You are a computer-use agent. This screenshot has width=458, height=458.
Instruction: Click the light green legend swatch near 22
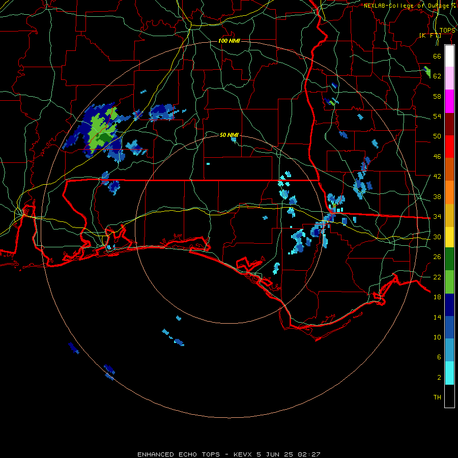click(449, 282)
